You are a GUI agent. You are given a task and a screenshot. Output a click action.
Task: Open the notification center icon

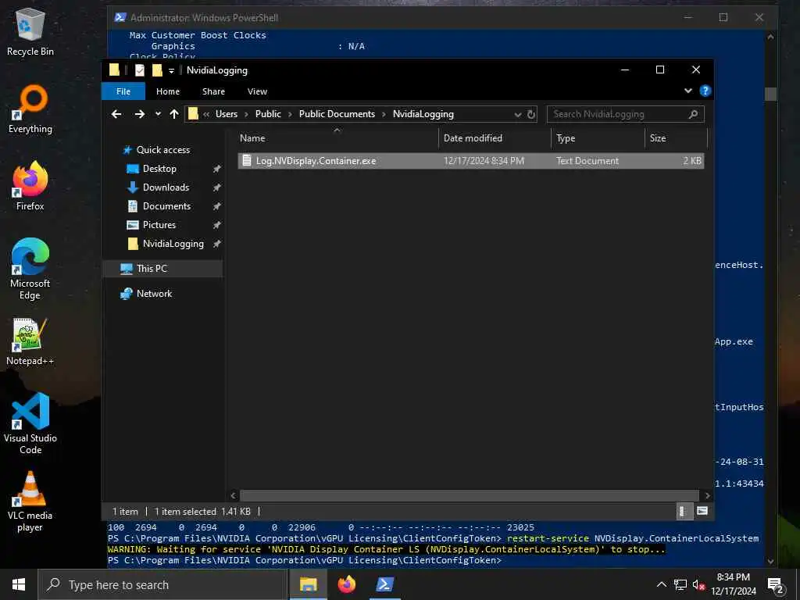coord(776,584)
